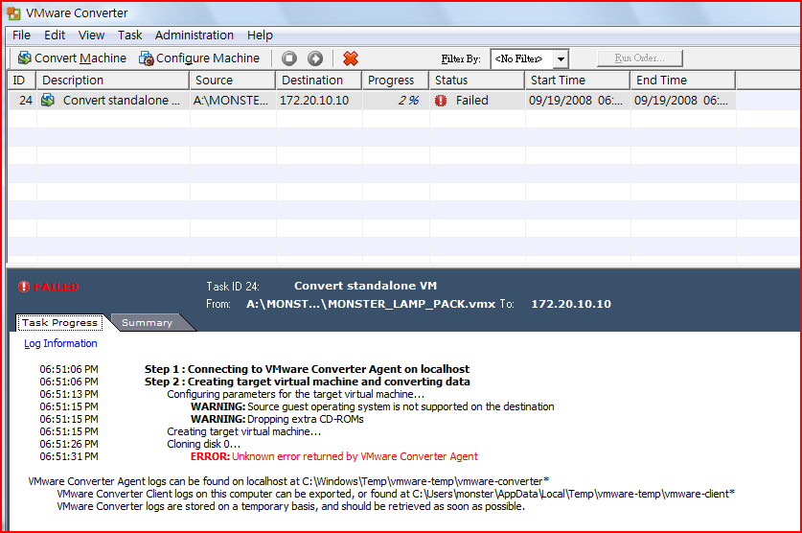This screenshot has height=533, width=802.
Task: Sort by the Progress column header
Action: coord(396,81)
